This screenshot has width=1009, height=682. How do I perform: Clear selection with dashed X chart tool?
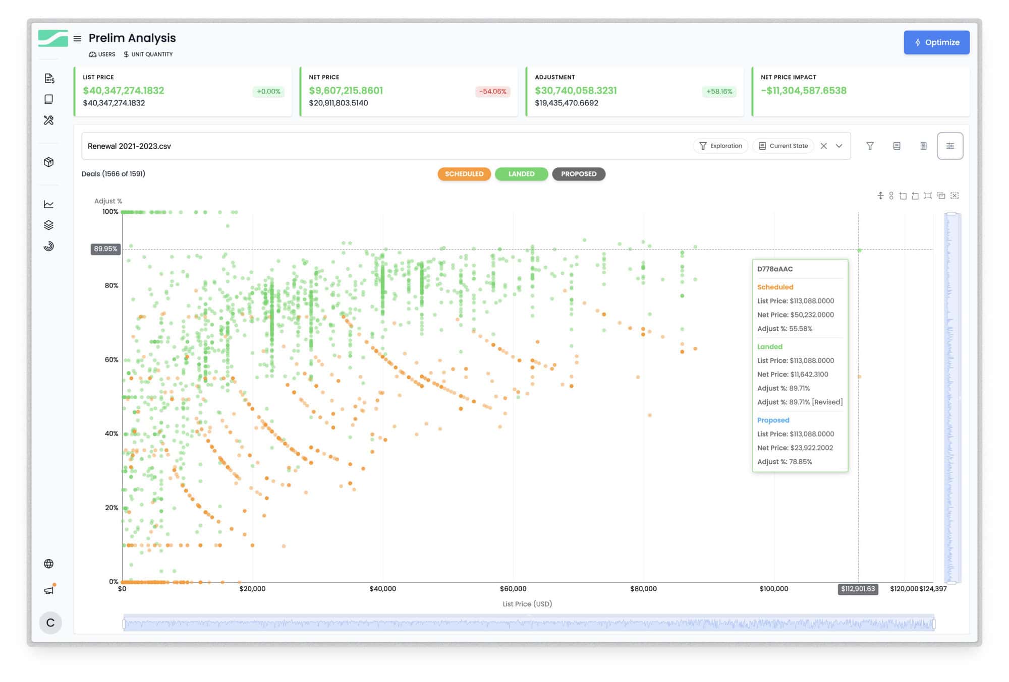[x=955, y=196]
